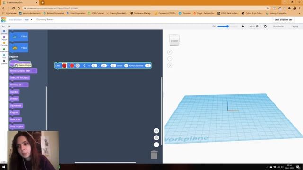The image size is (303, 170).
Task: Run the code with the play button
Action: (x=243, y=26)
